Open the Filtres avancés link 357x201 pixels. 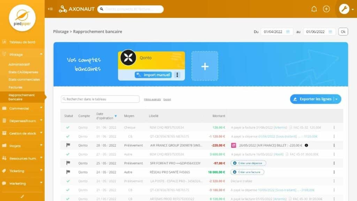(x=152, y=99)
